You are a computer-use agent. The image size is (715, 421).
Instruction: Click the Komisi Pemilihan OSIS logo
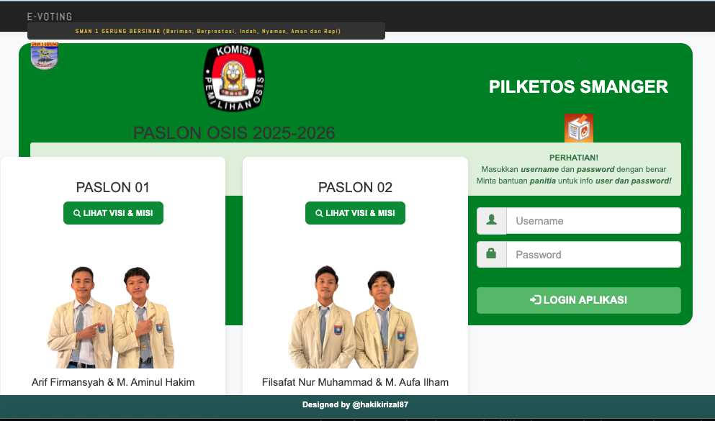point(234,78)
